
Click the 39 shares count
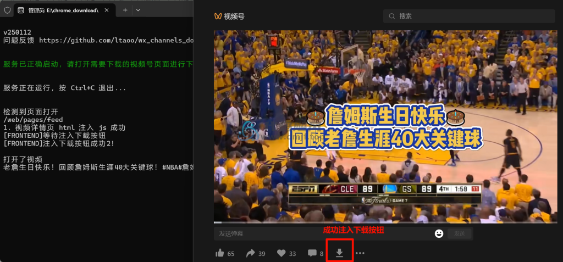tap(262, 254)
